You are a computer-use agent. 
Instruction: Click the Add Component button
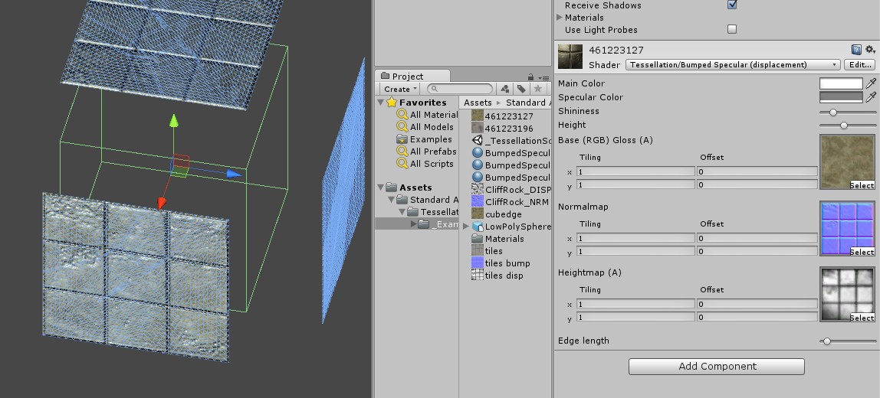(716, 367)
